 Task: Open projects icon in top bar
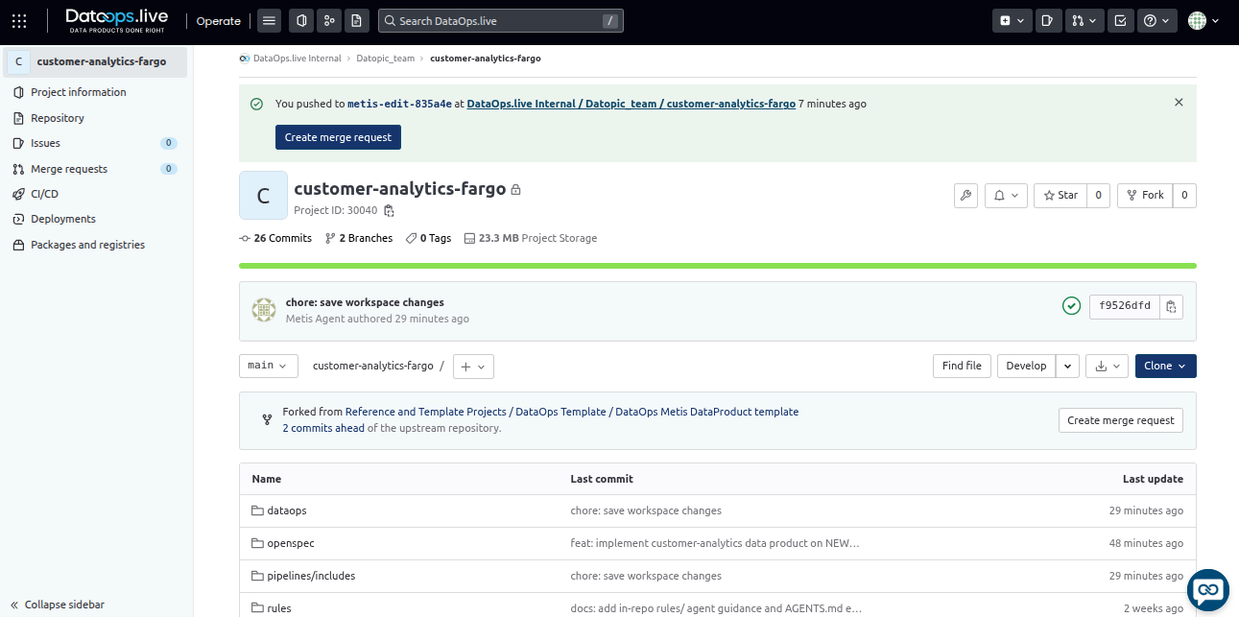302,20
